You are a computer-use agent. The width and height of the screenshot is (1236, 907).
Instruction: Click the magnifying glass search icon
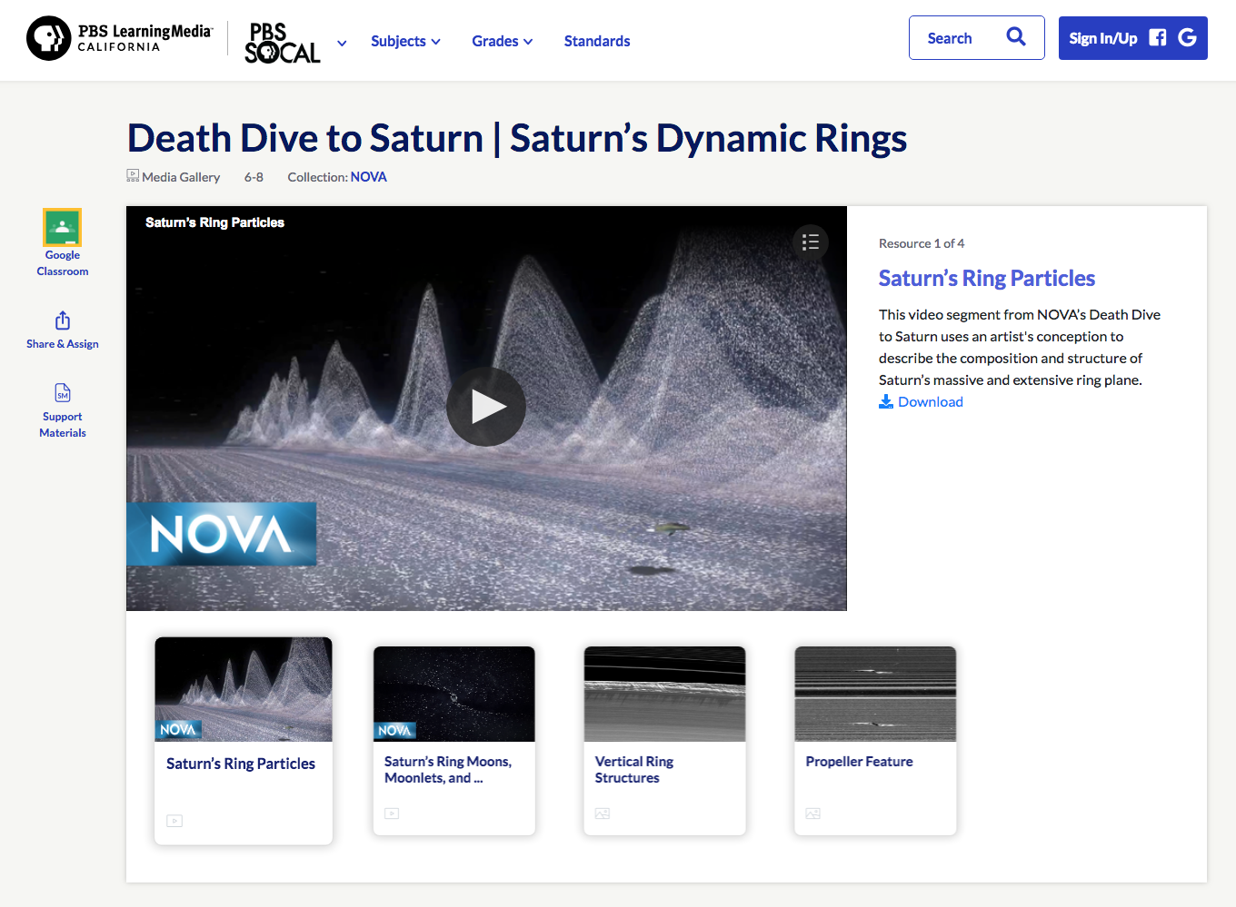pos(1016,37)
